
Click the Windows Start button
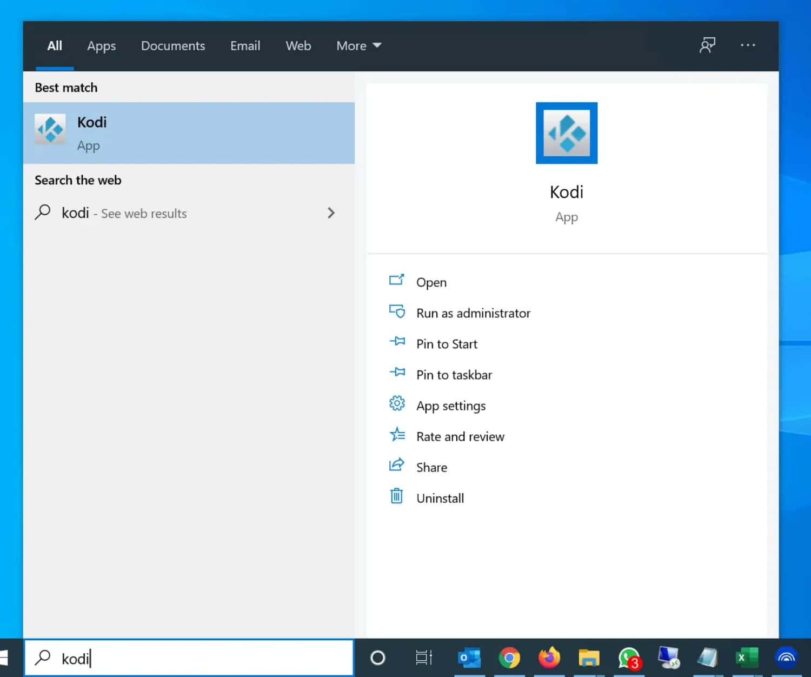tap(4, 658)
